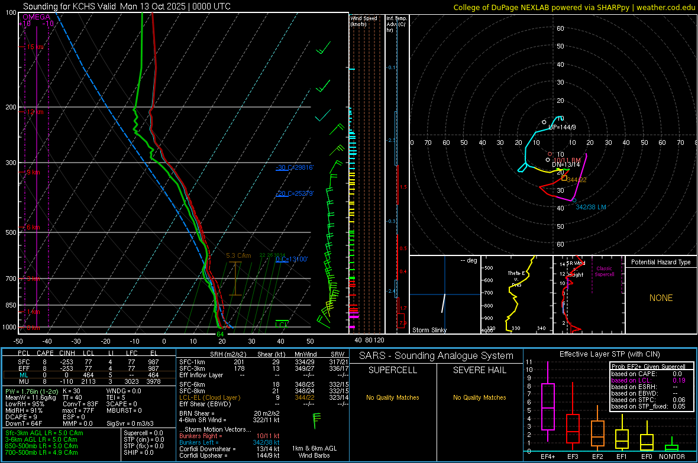Select the SFC parcel row label
The image size is (698, 463).
click(x=24, y=362)
